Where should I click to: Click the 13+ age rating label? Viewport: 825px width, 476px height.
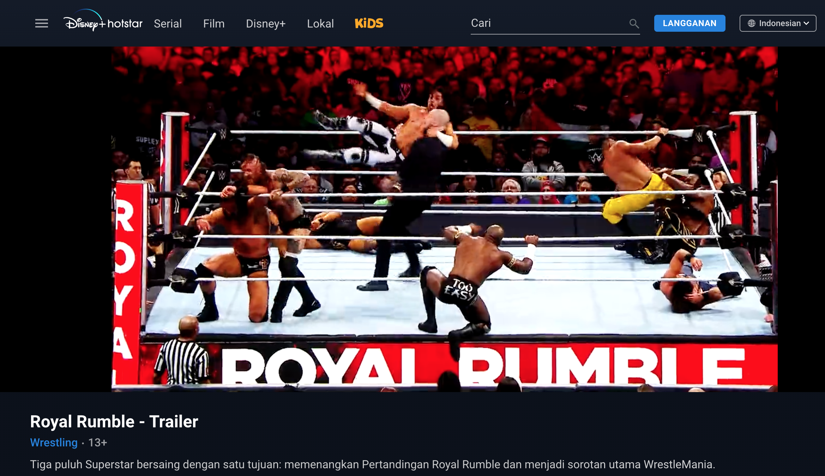[97, 443]
